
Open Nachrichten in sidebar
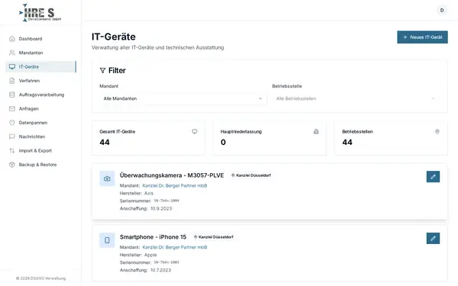pos(40,137)
